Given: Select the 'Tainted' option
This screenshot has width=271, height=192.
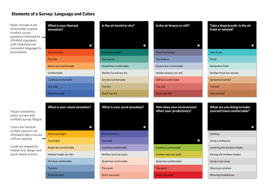Looking at the screenshot, I should pos(232,87).
